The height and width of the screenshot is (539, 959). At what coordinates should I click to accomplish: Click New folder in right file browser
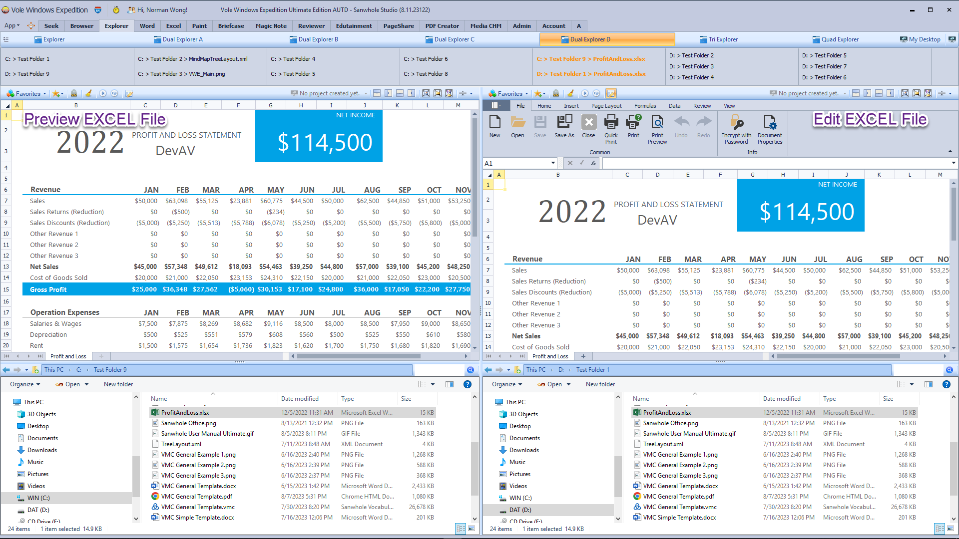[600, 384]
